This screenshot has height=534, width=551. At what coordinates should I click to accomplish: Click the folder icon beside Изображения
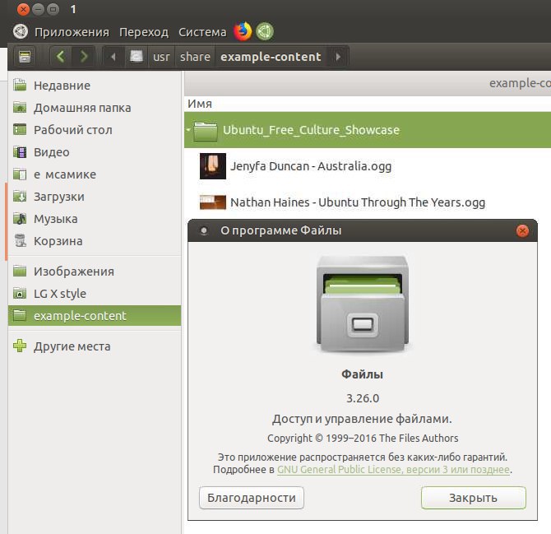click(20, 271)
